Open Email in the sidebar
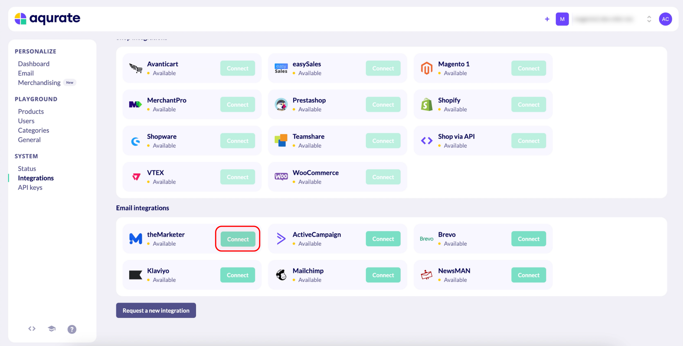The width and height of the screenshot is (683, 346). point(26,73)
